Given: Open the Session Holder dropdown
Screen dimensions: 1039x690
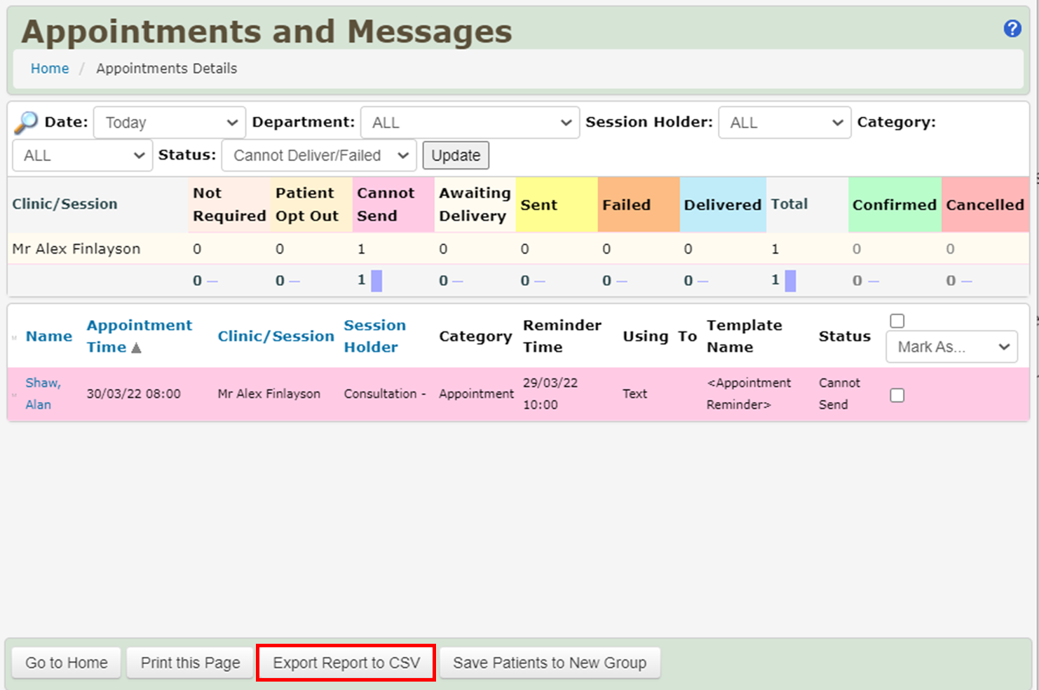Looking at the screenshot, I should click(x=785, y=123).
